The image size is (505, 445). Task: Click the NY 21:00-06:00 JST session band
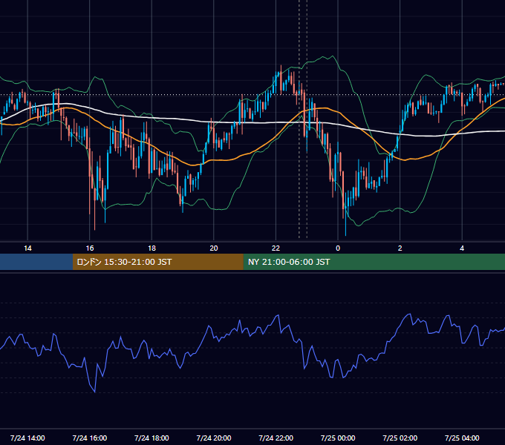click(374, 262)
